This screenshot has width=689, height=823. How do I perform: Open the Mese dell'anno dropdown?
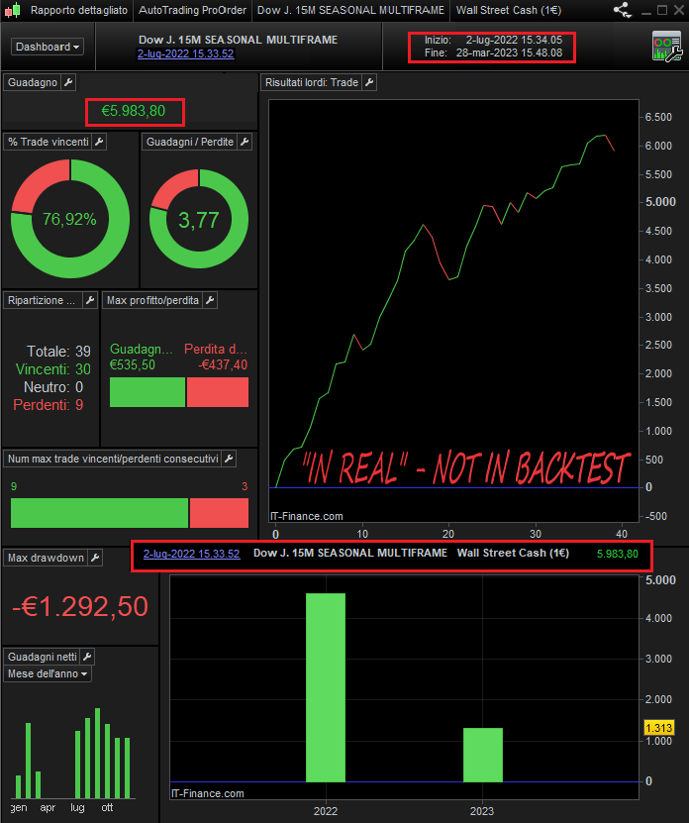48,673
